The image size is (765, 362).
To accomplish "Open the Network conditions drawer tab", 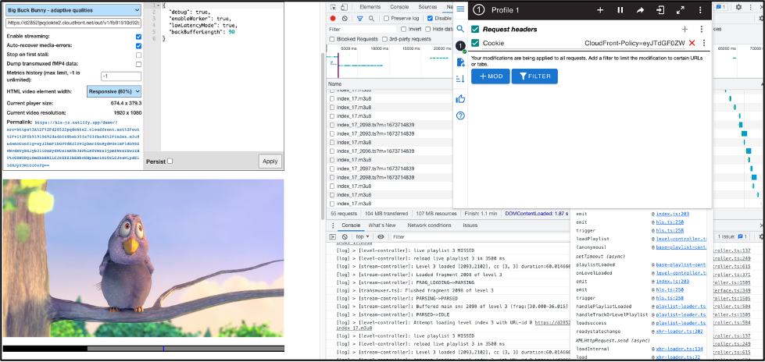I will [429, 225].
